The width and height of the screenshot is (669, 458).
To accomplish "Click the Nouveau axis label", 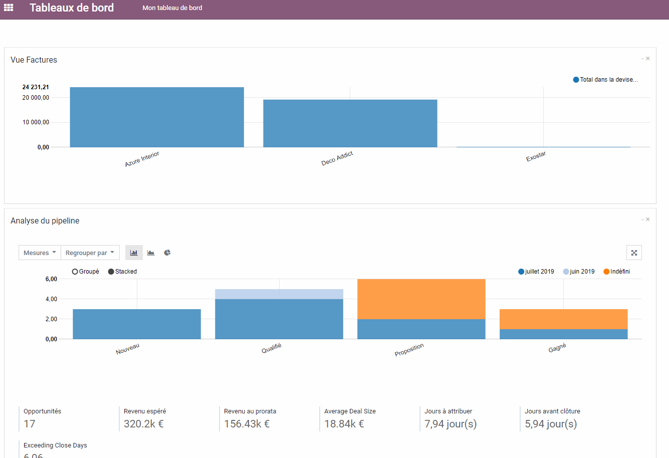I will (128, 349).
